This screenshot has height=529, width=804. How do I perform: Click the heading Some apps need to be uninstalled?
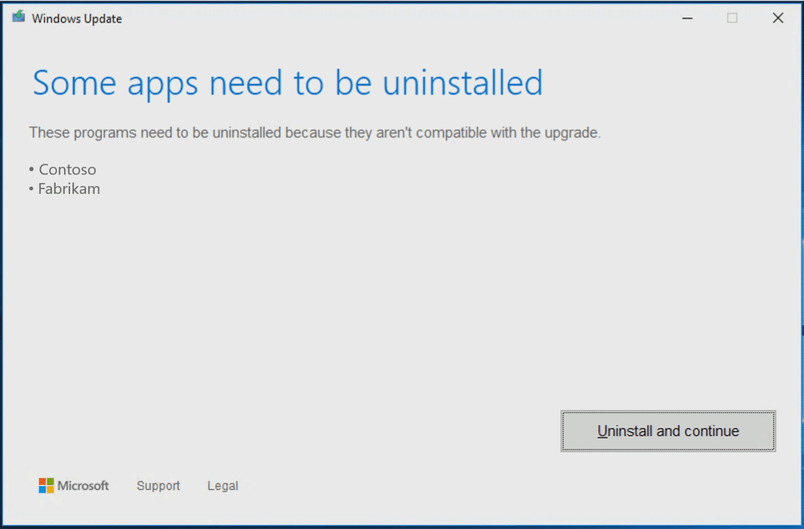pos(288,83)
